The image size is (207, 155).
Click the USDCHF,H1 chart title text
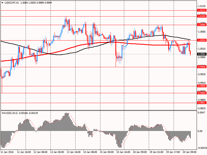[x=12, y=2]
